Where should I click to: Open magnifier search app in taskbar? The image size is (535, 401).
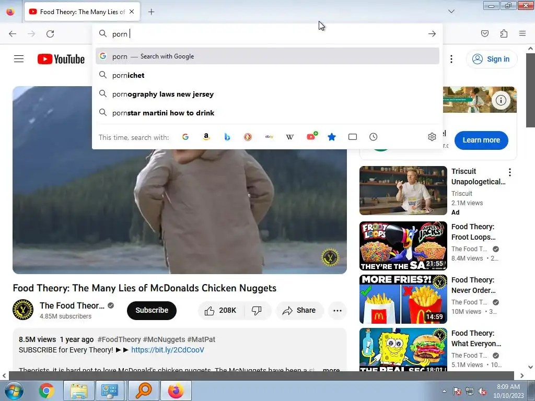(x=144, y=391)
